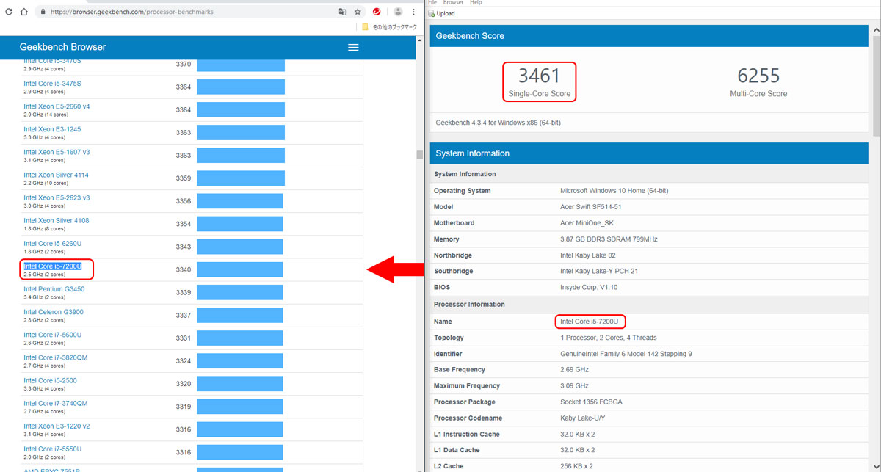The image size is (881, 472).
Task: Open Intel Xeon Silver 4108 link
Action: [56, 220]
